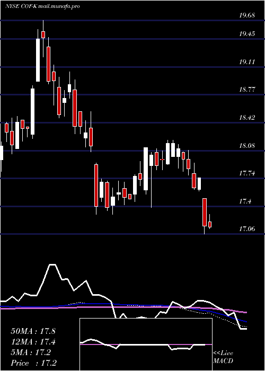Click the MACD inset chart box
This screenshot has width=265, height=371.
[x=146, y=344]
